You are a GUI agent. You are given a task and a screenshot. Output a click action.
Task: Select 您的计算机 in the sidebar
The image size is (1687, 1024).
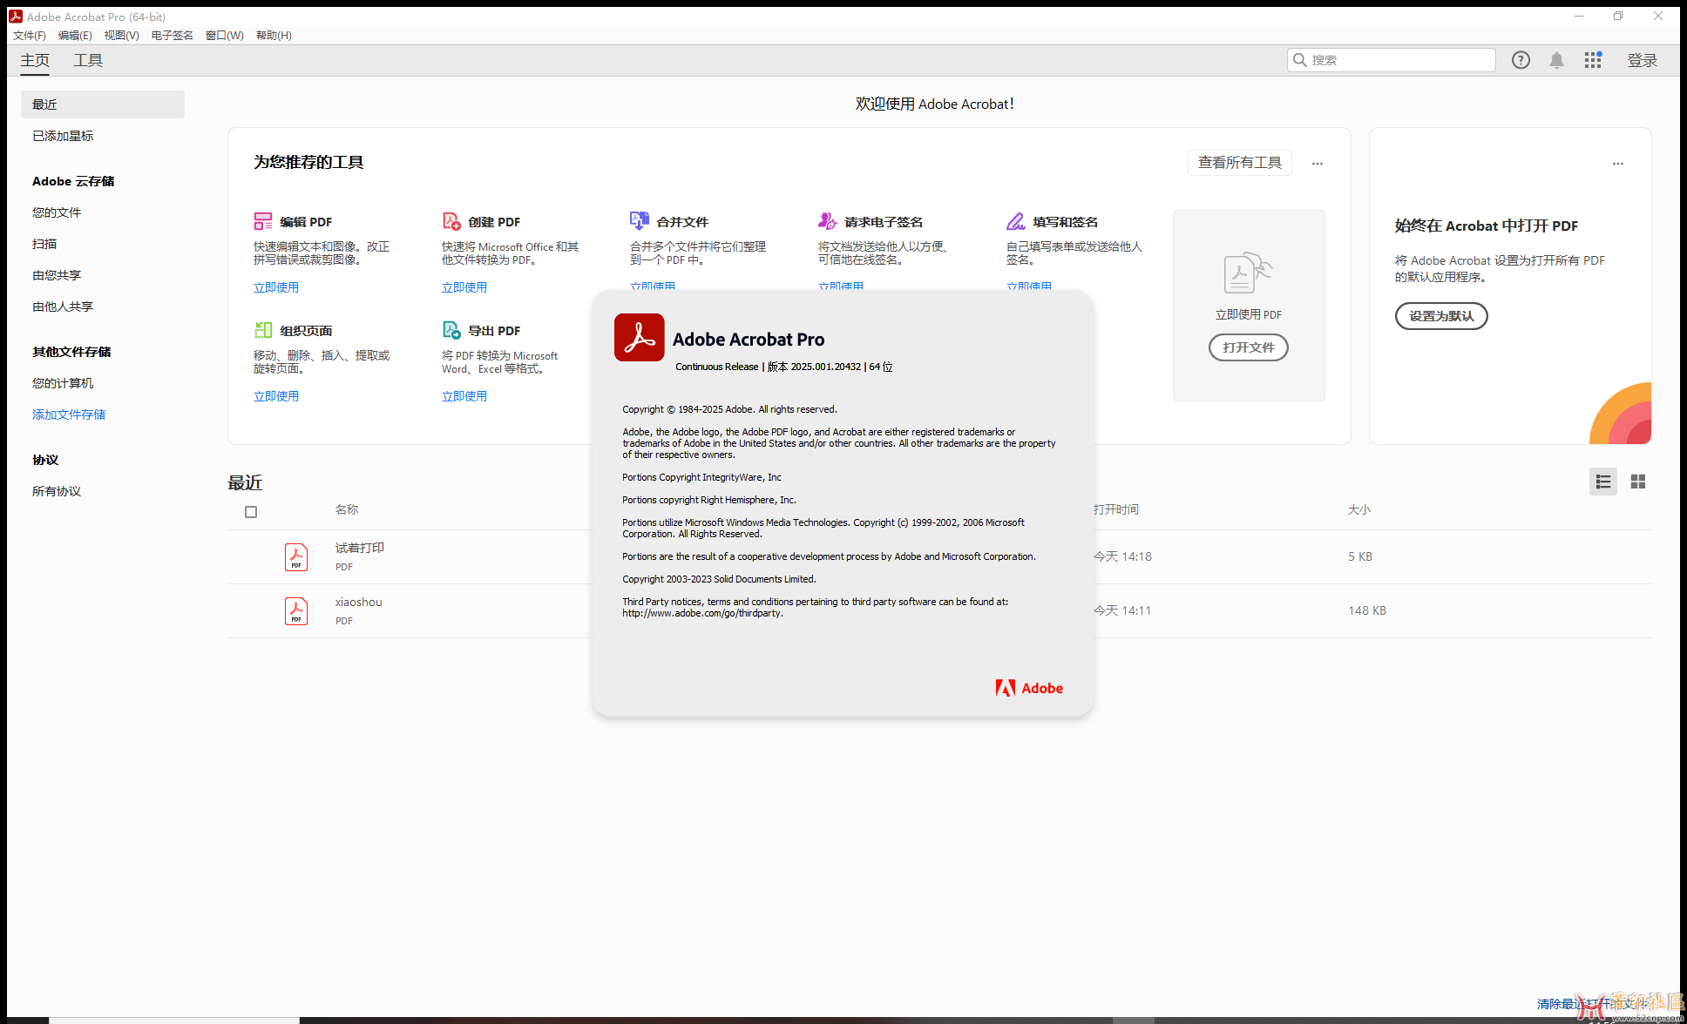[x=63, y=383]
